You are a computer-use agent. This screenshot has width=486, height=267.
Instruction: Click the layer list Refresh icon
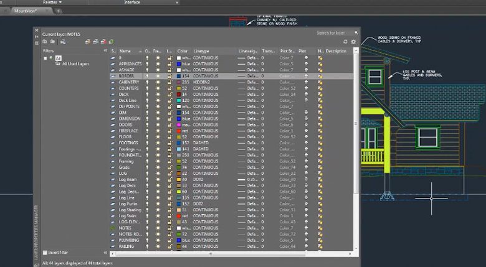click(345, 42)
